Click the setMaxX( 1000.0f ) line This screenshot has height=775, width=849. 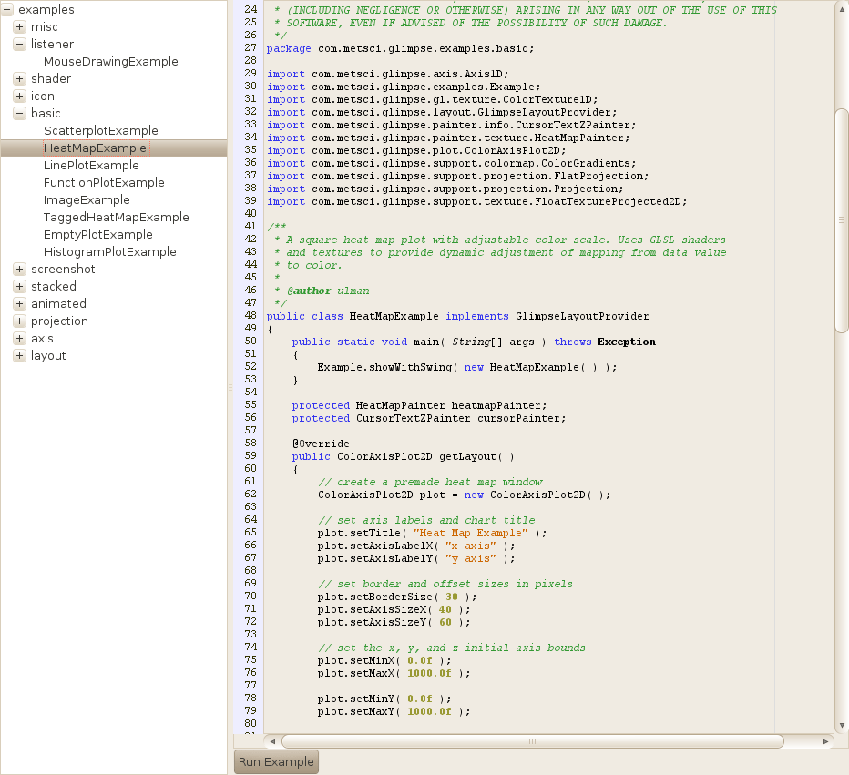pyautogui.click(x=394, y=673)
